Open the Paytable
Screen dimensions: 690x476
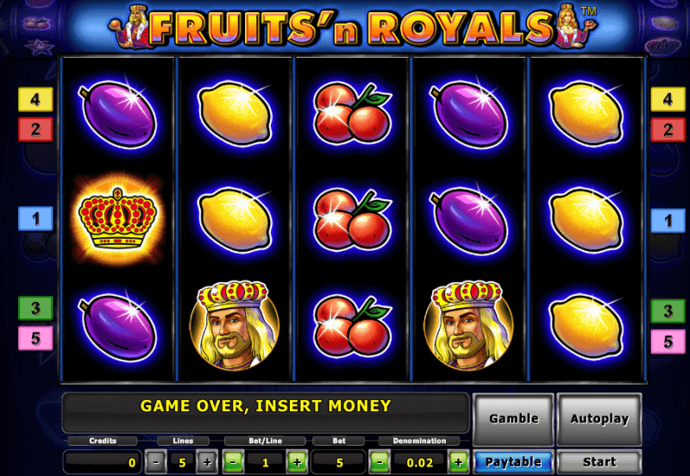(513, 462)
